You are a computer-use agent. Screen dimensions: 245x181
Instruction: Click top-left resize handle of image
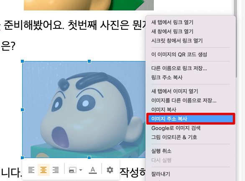click(22, 61)
